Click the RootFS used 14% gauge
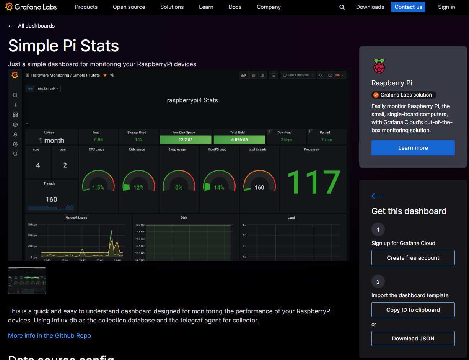 pos(219,182)
